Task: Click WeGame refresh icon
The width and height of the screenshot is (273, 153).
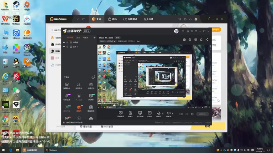Action: tap(83, 19)
